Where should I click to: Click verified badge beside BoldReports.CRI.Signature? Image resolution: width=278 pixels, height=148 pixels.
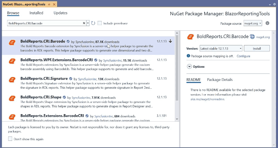coord(71,79)
